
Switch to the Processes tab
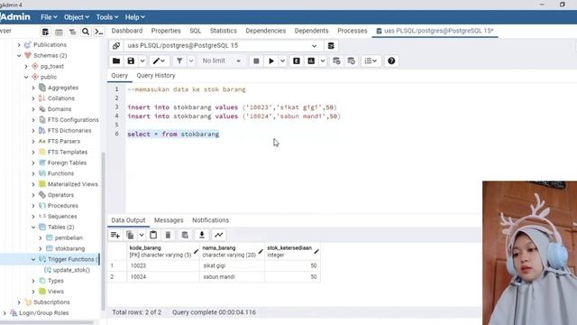coord(353,31)
